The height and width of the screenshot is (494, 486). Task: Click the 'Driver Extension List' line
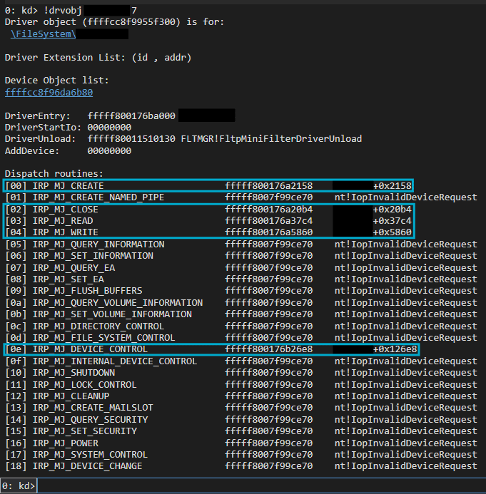(x=98, y=58)
